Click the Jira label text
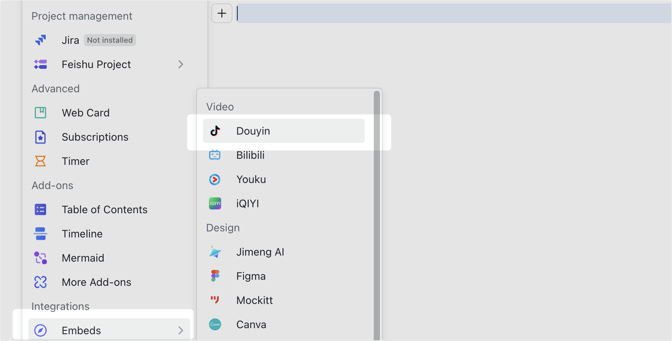Viewport: 672px width, 341px height. coord(71,40)
